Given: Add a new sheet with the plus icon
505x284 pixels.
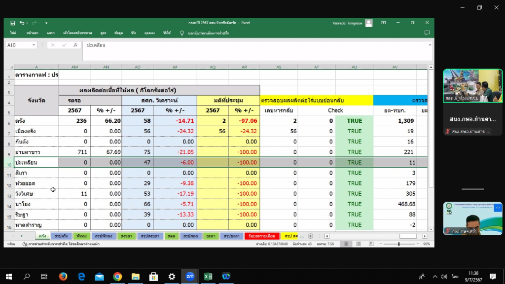Looking at the screenshot, I should [310, 236].
